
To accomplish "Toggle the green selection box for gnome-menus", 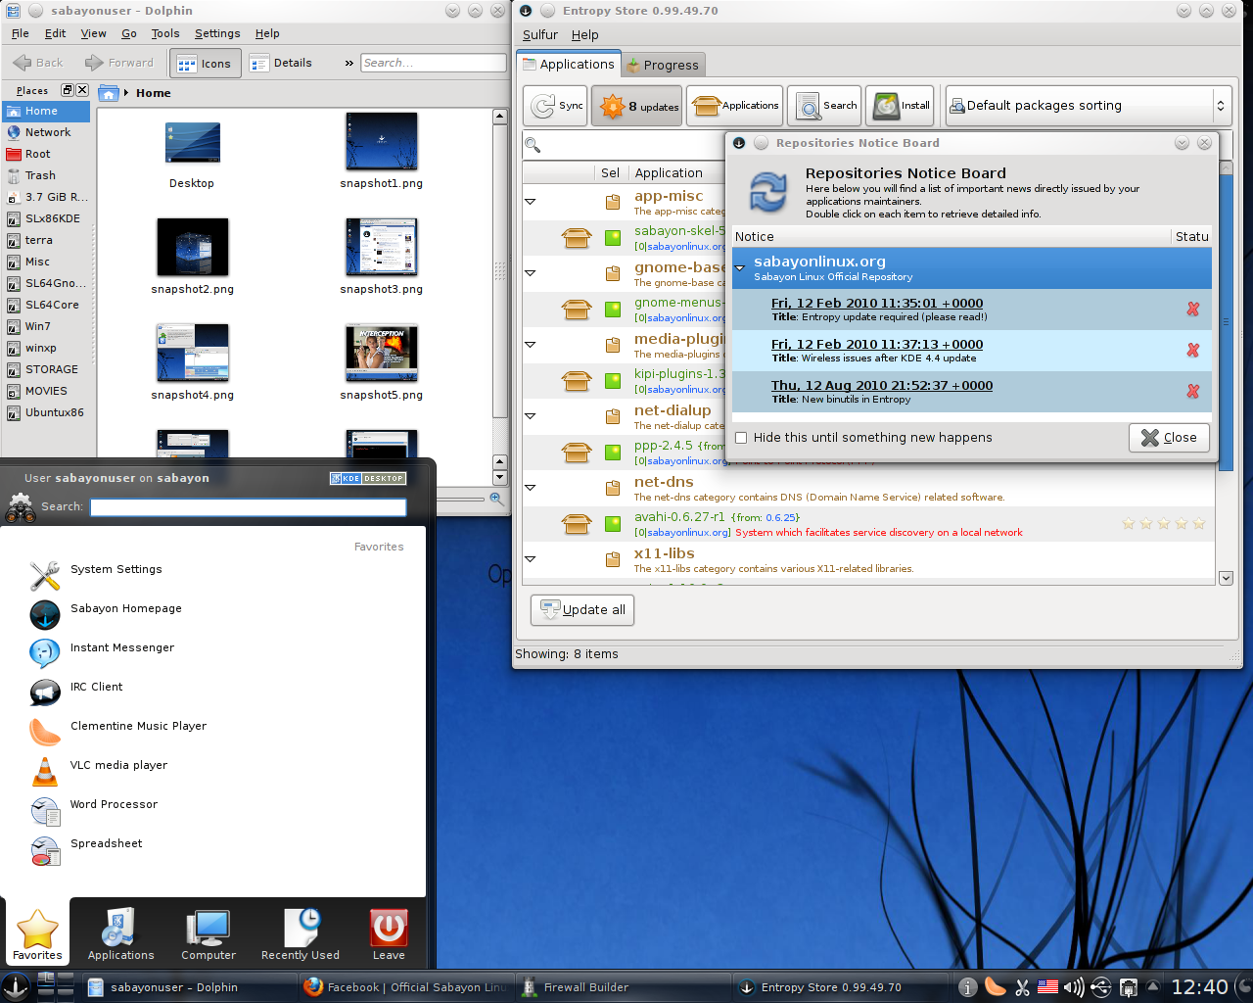I will [613, 310].
